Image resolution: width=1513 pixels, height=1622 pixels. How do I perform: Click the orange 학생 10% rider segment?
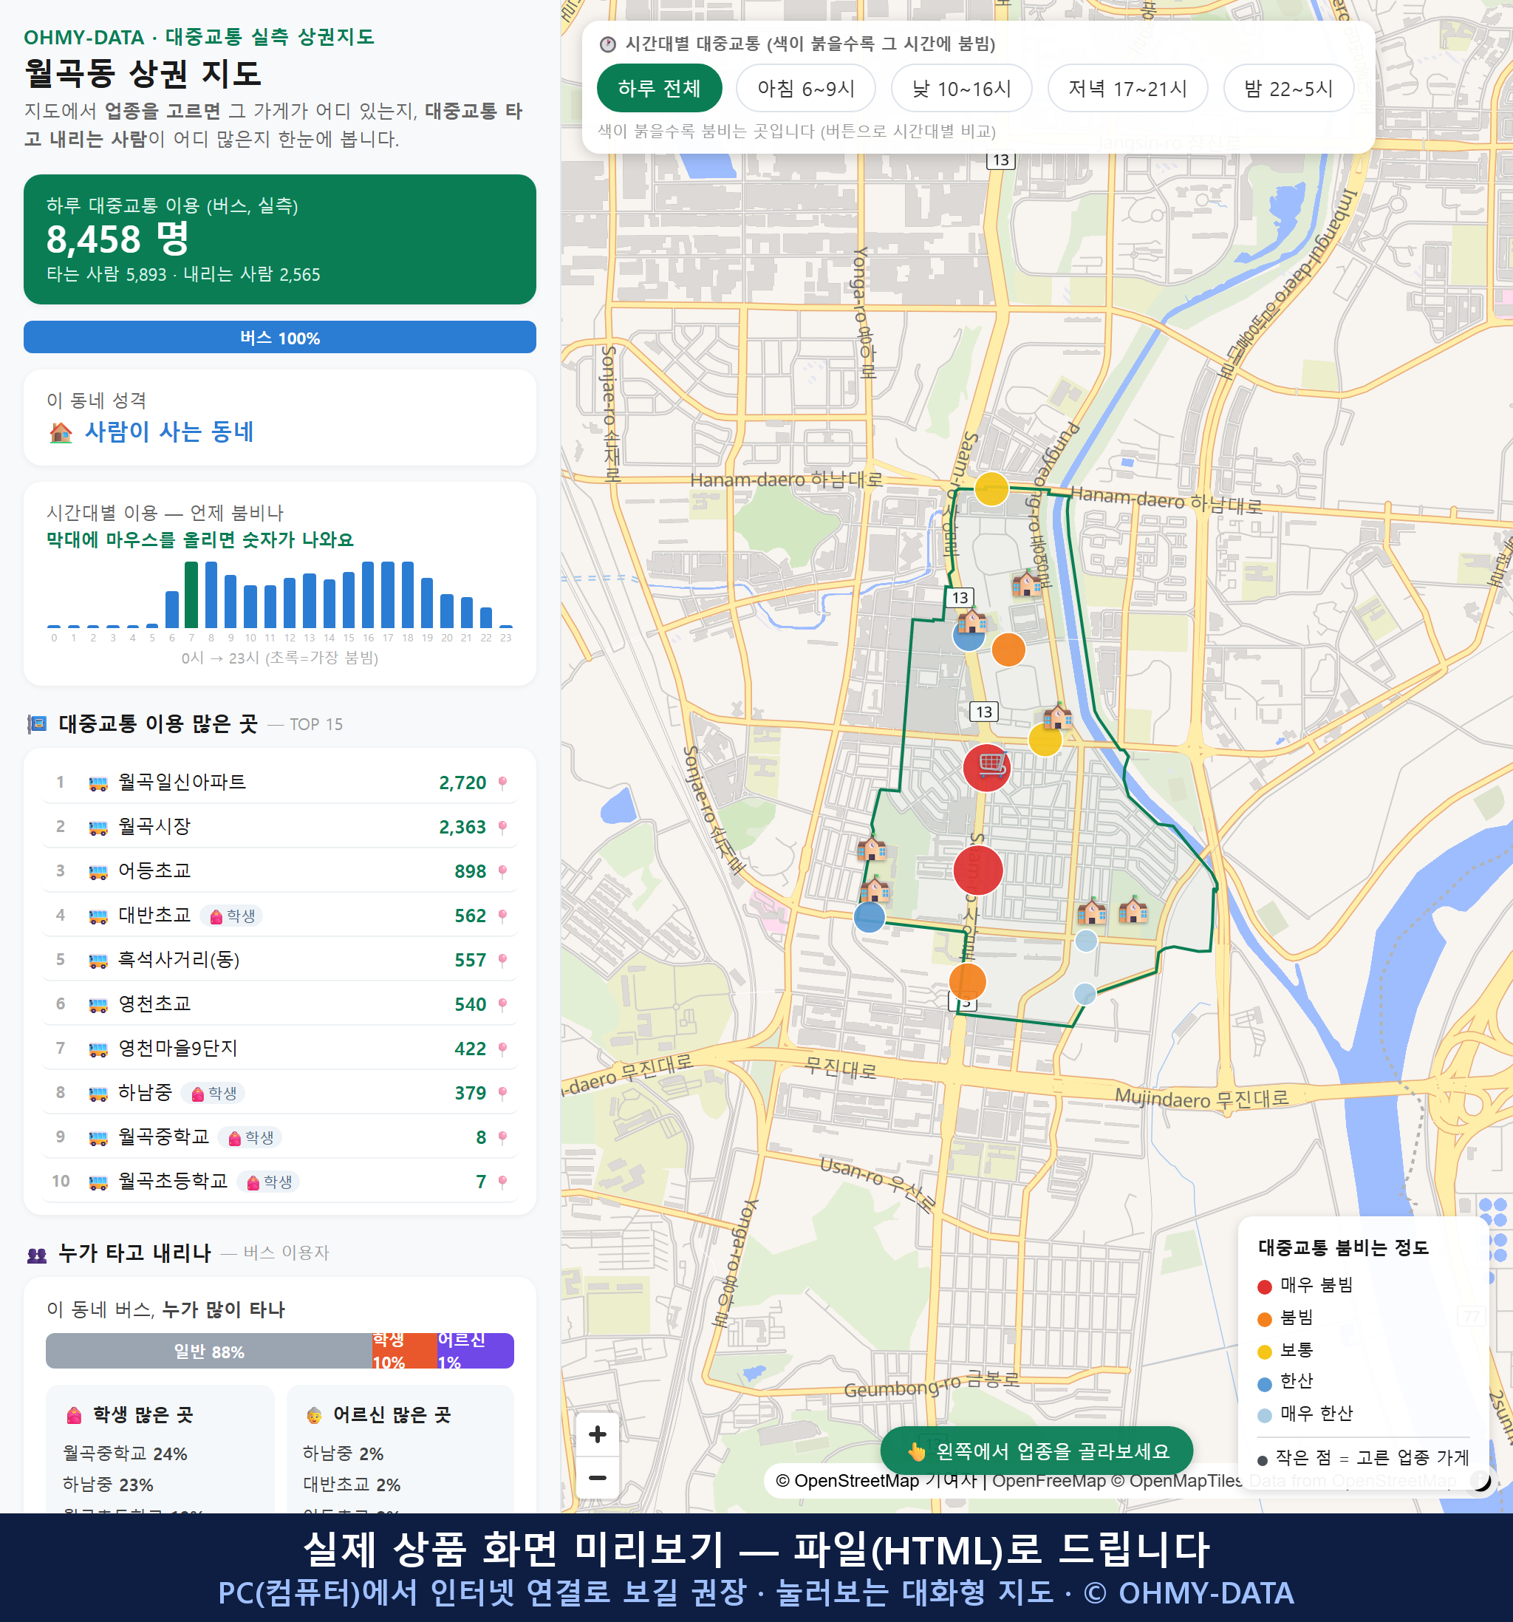(x=404, y=1350)
